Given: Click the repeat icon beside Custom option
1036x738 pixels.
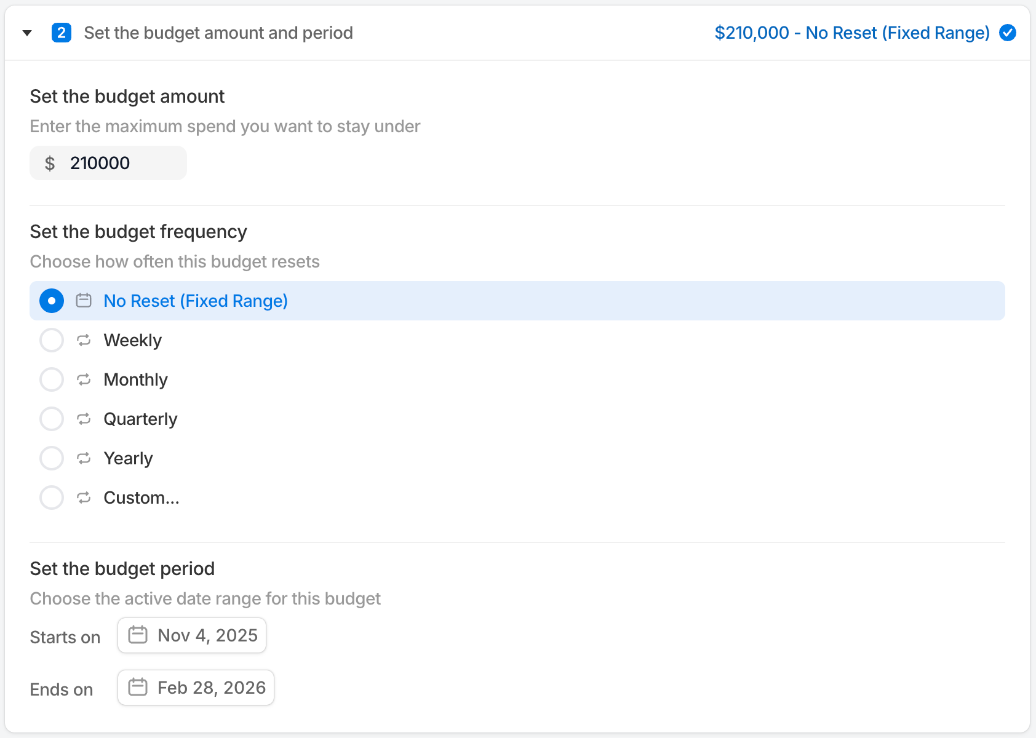Looking at the screenshot, I should tap(83, 498).
